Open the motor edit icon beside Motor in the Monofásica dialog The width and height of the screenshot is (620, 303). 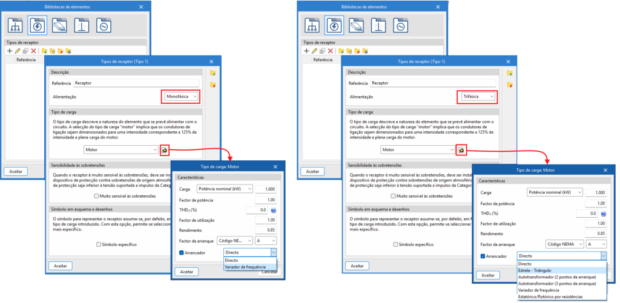[x=165, y=150]
